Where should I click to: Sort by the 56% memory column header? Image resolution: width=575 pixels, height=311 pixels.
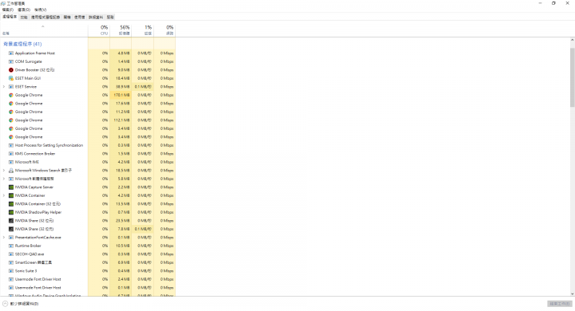tap(121, 30)
